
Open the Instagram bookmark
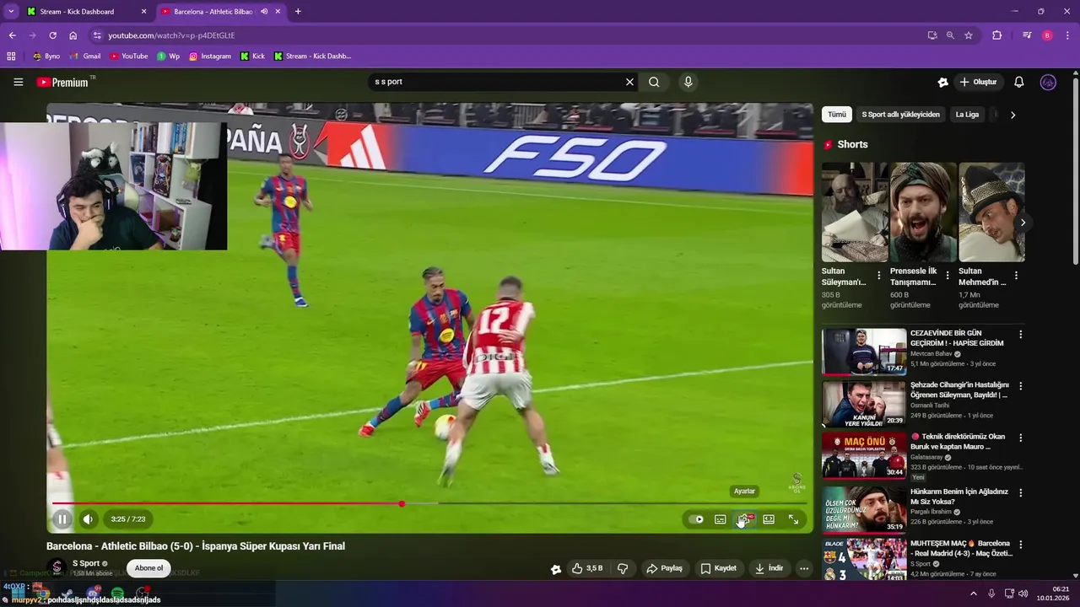[210, 56]
